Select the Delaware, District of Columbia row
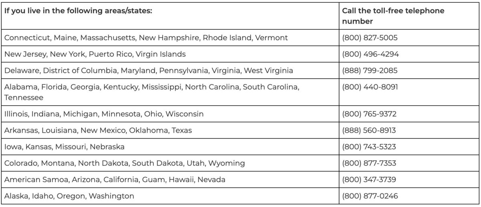 (x=240, y=70)
